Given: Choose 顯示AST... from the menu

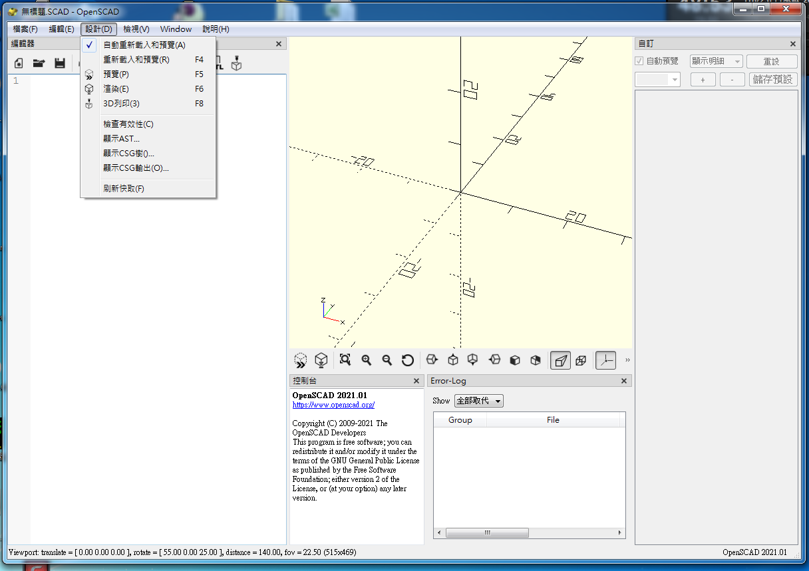Looking at the screenshot, I should click(x=148, y=139).
